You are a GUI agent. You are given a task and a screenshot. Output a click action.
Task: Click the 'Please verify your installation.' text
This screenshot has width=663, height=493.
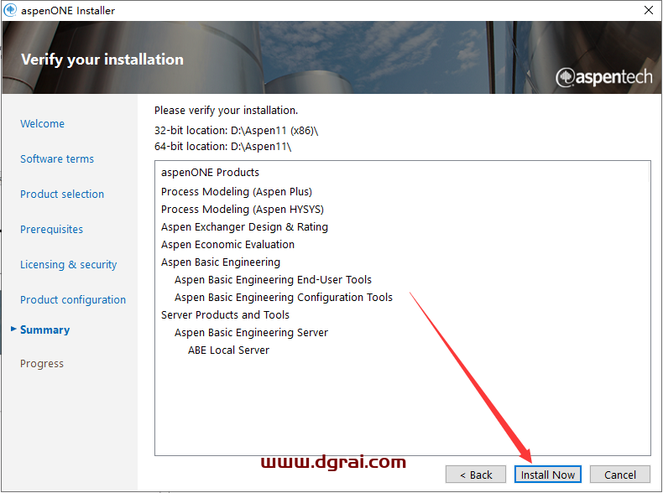(226, 111)
